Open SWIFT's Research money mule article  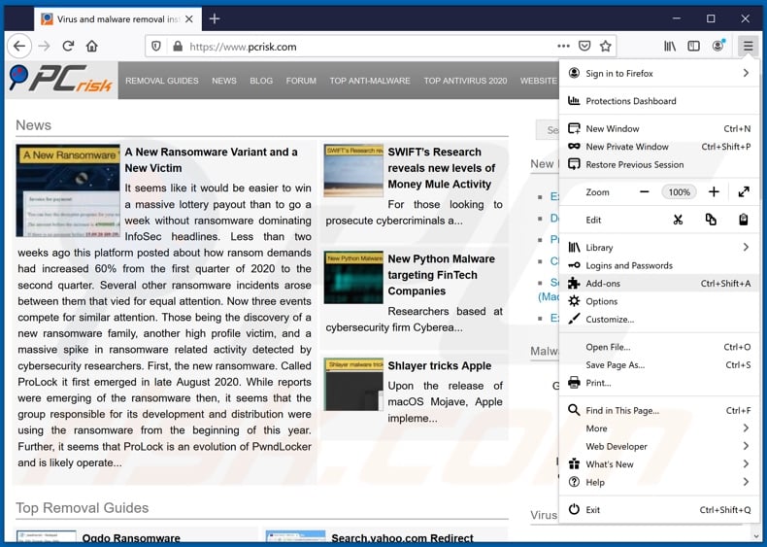[x=441, y=168]
